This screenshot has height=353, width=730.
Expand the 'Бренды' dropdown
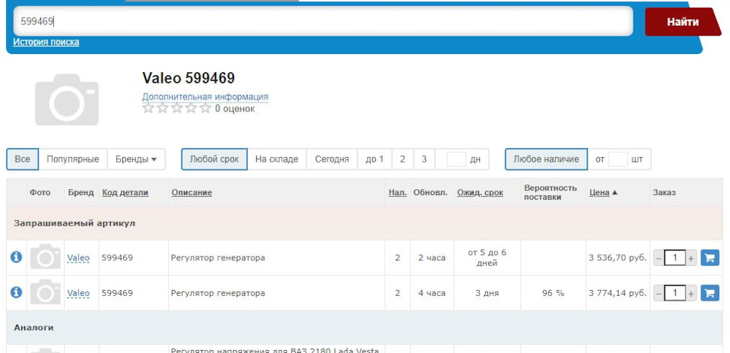136,159
